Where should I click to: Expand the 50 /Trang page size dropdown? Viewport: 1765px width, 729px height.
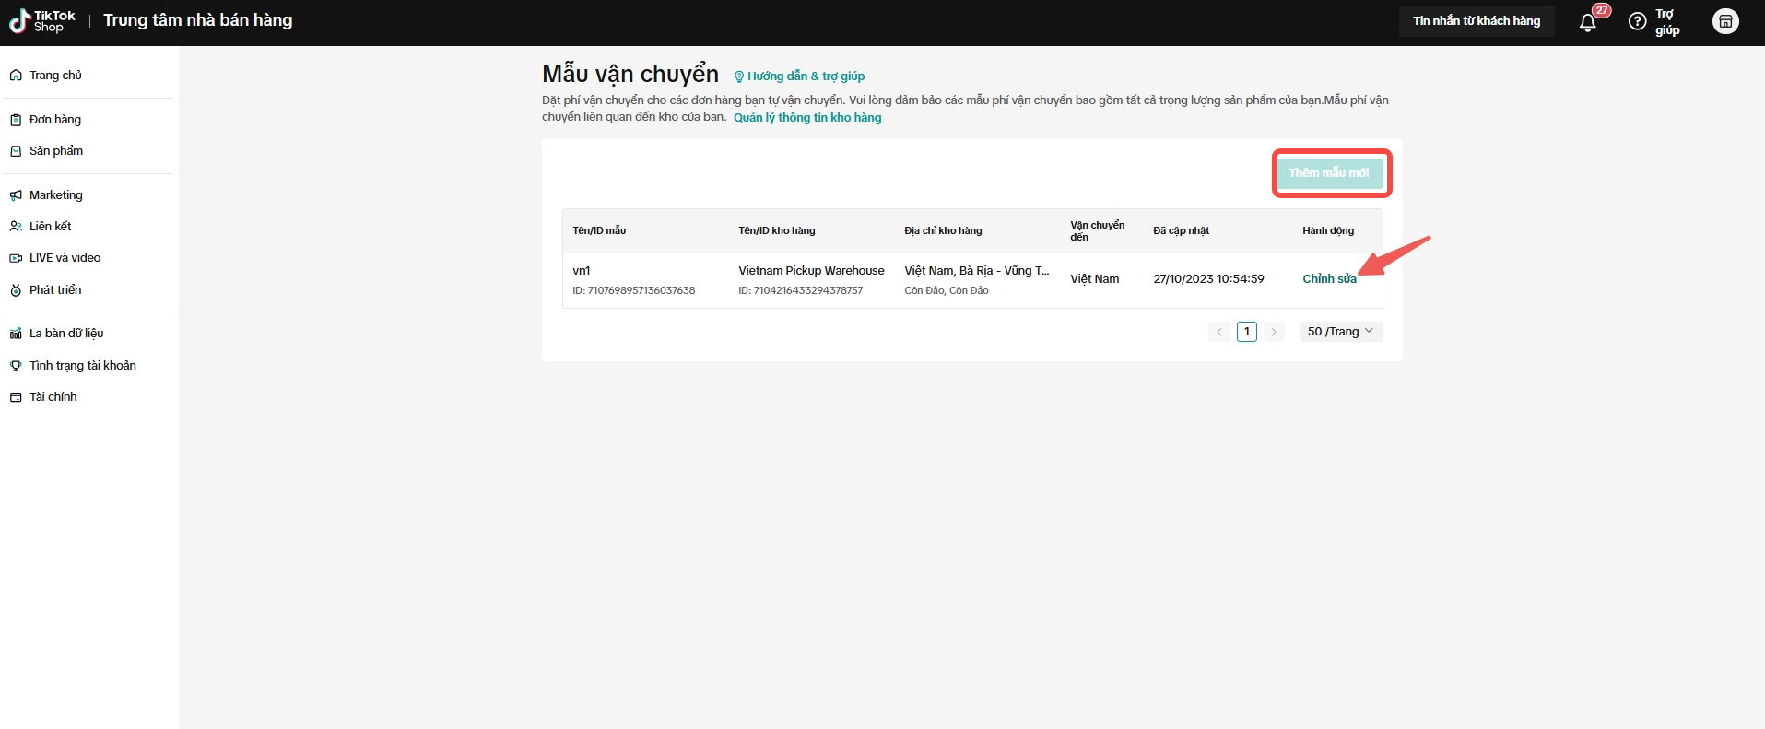point(1340,332)
